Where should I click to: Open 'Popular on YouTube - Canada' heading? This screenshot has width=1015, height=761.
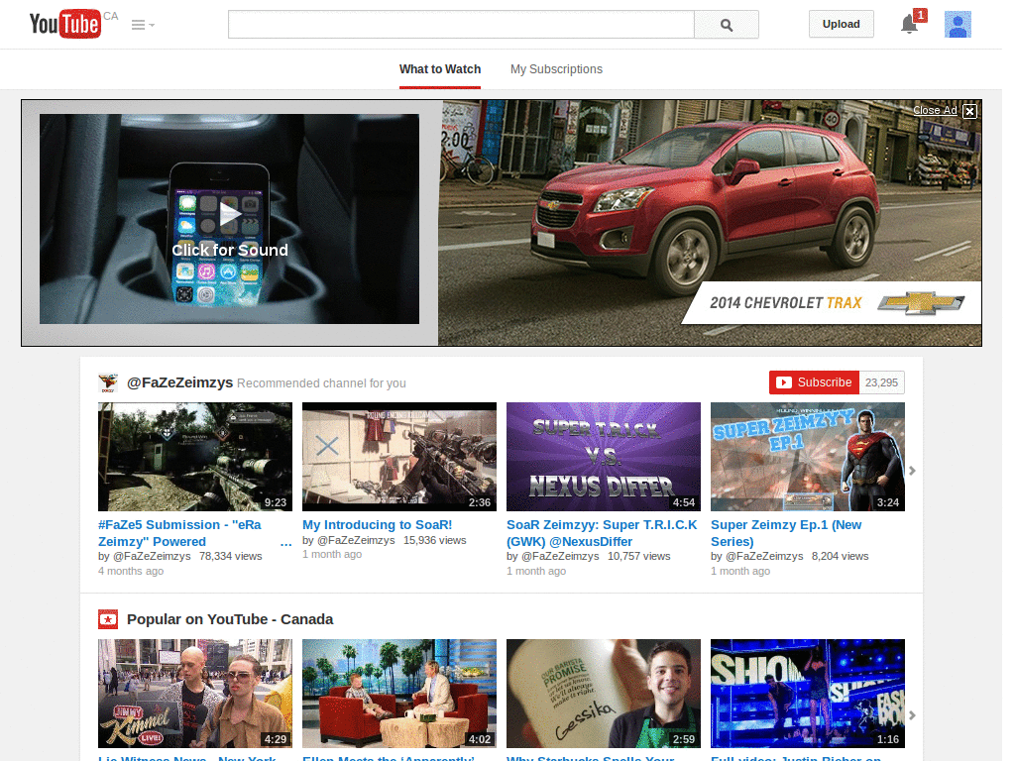(x=230, y=619)
